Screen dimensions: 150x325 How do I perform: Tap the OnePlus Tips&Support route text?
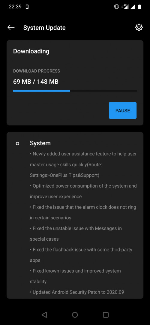coord(64,175)
